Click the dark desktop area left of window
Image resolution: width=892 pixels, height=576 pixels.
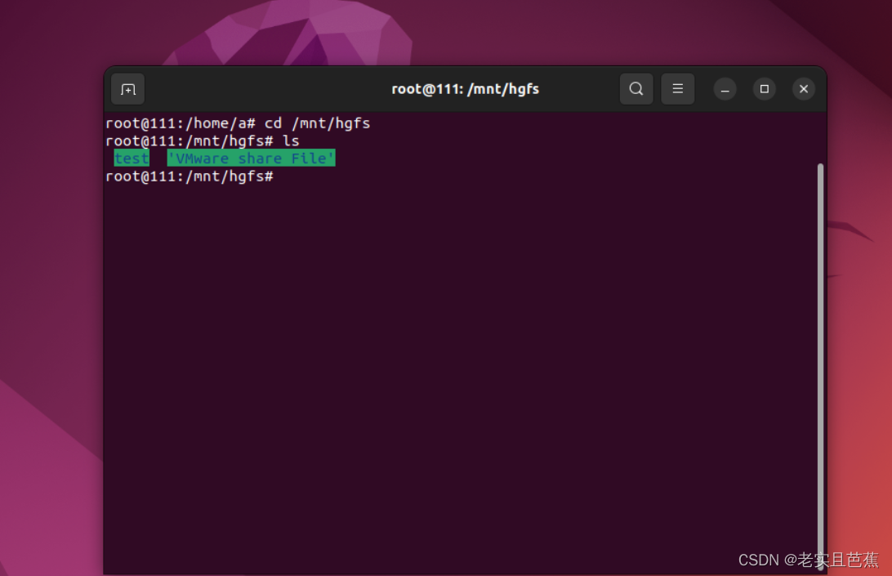49,327
